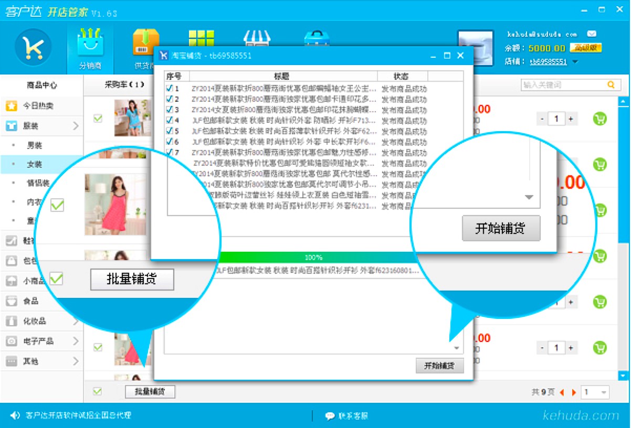The height and width of the screenshot is (428, 631).
Task: Click the speaker announcement icon in footer
Action: click(15, 415)
